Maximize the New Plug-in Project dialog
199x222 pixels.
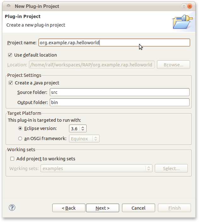click(184, 6)
